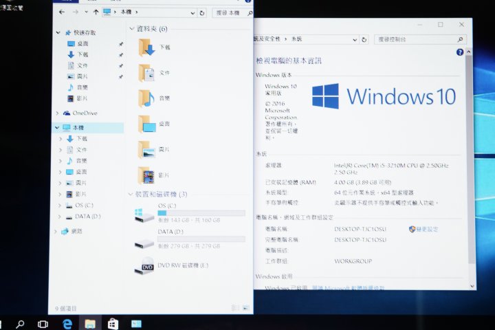Screen dimensions: 495x330
Task: Open the 圖片 pictures folder icon
Action: (147, 149)
